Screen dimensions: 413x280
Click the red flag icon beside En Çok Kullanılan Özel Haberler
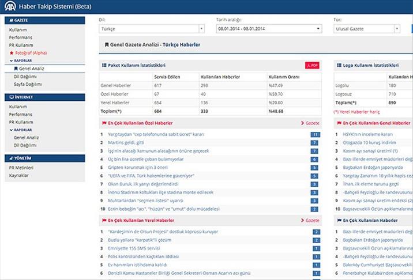click(x=104, y=123)
